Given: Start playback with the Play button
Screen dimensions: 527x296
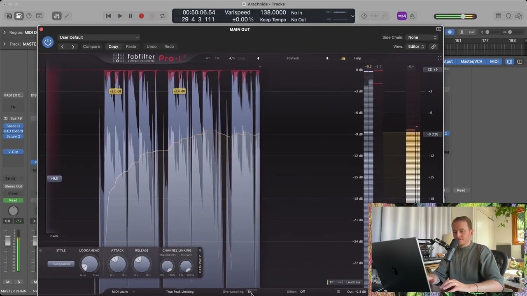Looking at the screenshot, I should [120, 16].
